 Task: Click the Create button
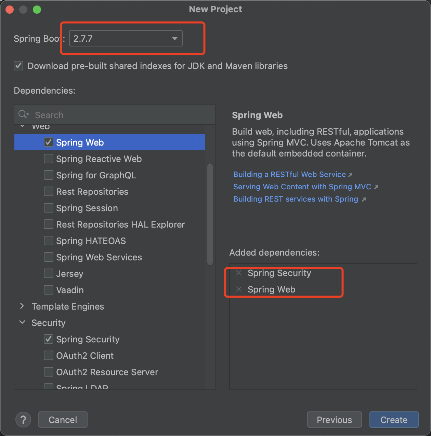(394, 420)
